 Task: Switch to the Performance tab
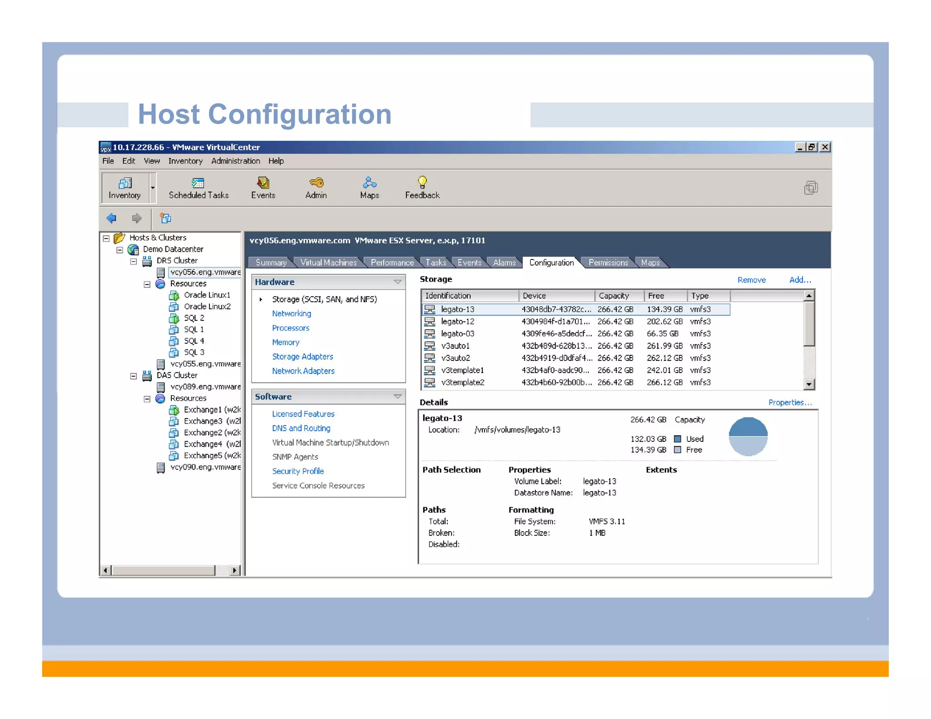pos(392,263)
